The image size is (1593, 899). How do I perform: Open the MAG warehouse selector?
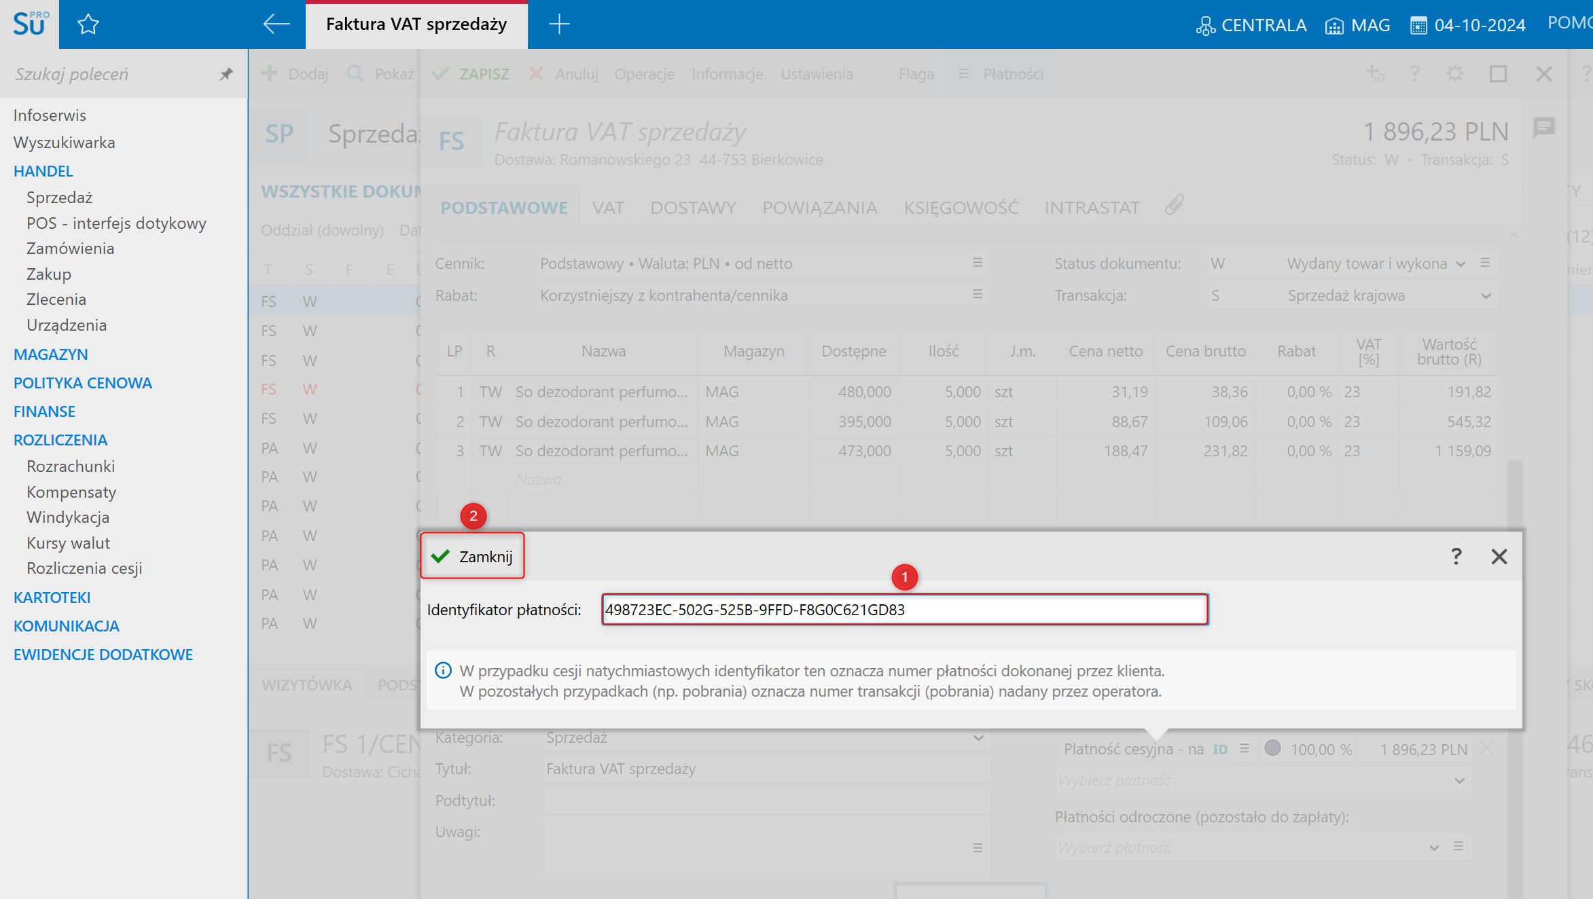pos(1358,25)
